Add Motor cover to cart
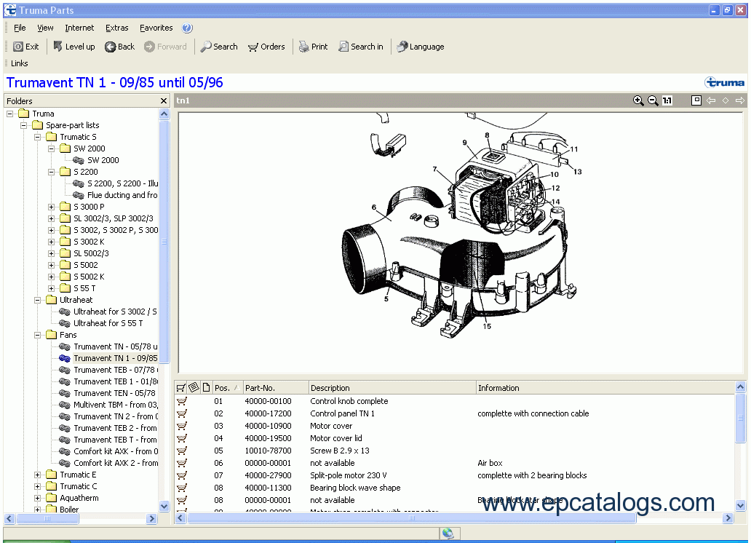 (x=182, y=426)
